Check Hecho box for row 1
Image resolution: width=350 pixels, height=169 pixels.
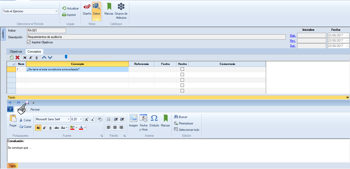pos(182,69)
